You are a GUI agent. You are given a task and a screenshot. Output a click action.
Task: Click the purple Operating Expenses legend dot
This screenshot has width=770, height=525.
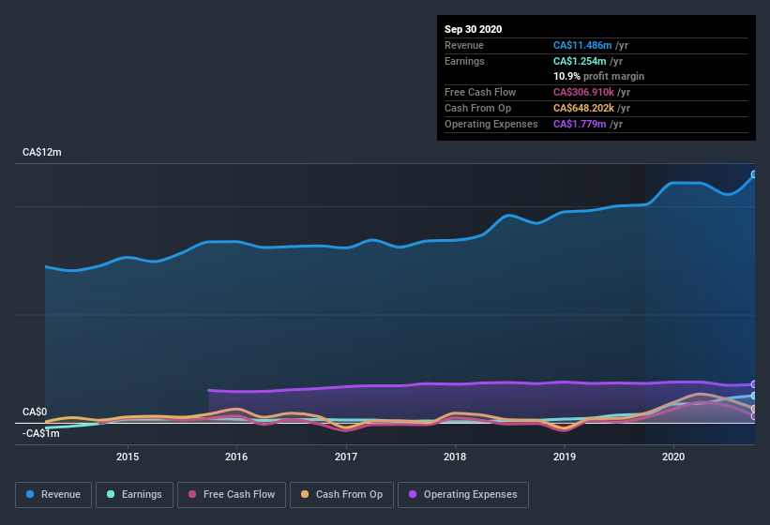click(413, 494)
